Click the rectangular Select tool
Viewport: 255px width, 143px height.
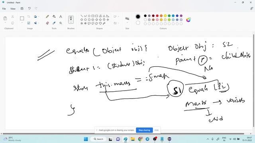(x=22, y=18)
